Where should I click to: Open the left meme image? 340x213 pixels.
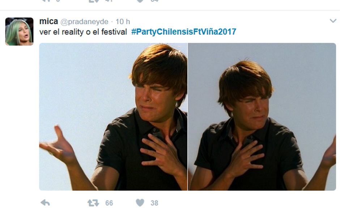(x=113, y=117)
